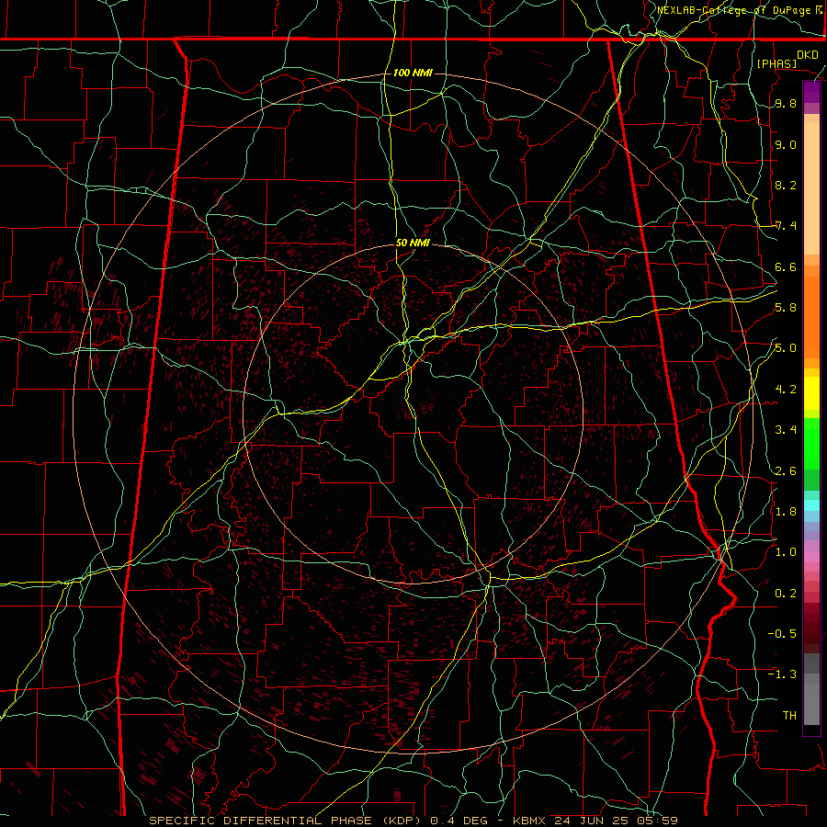This screenshot has height=827, width=827.
Task: Click the 7.4 scale value
Action: pos(786,226)
